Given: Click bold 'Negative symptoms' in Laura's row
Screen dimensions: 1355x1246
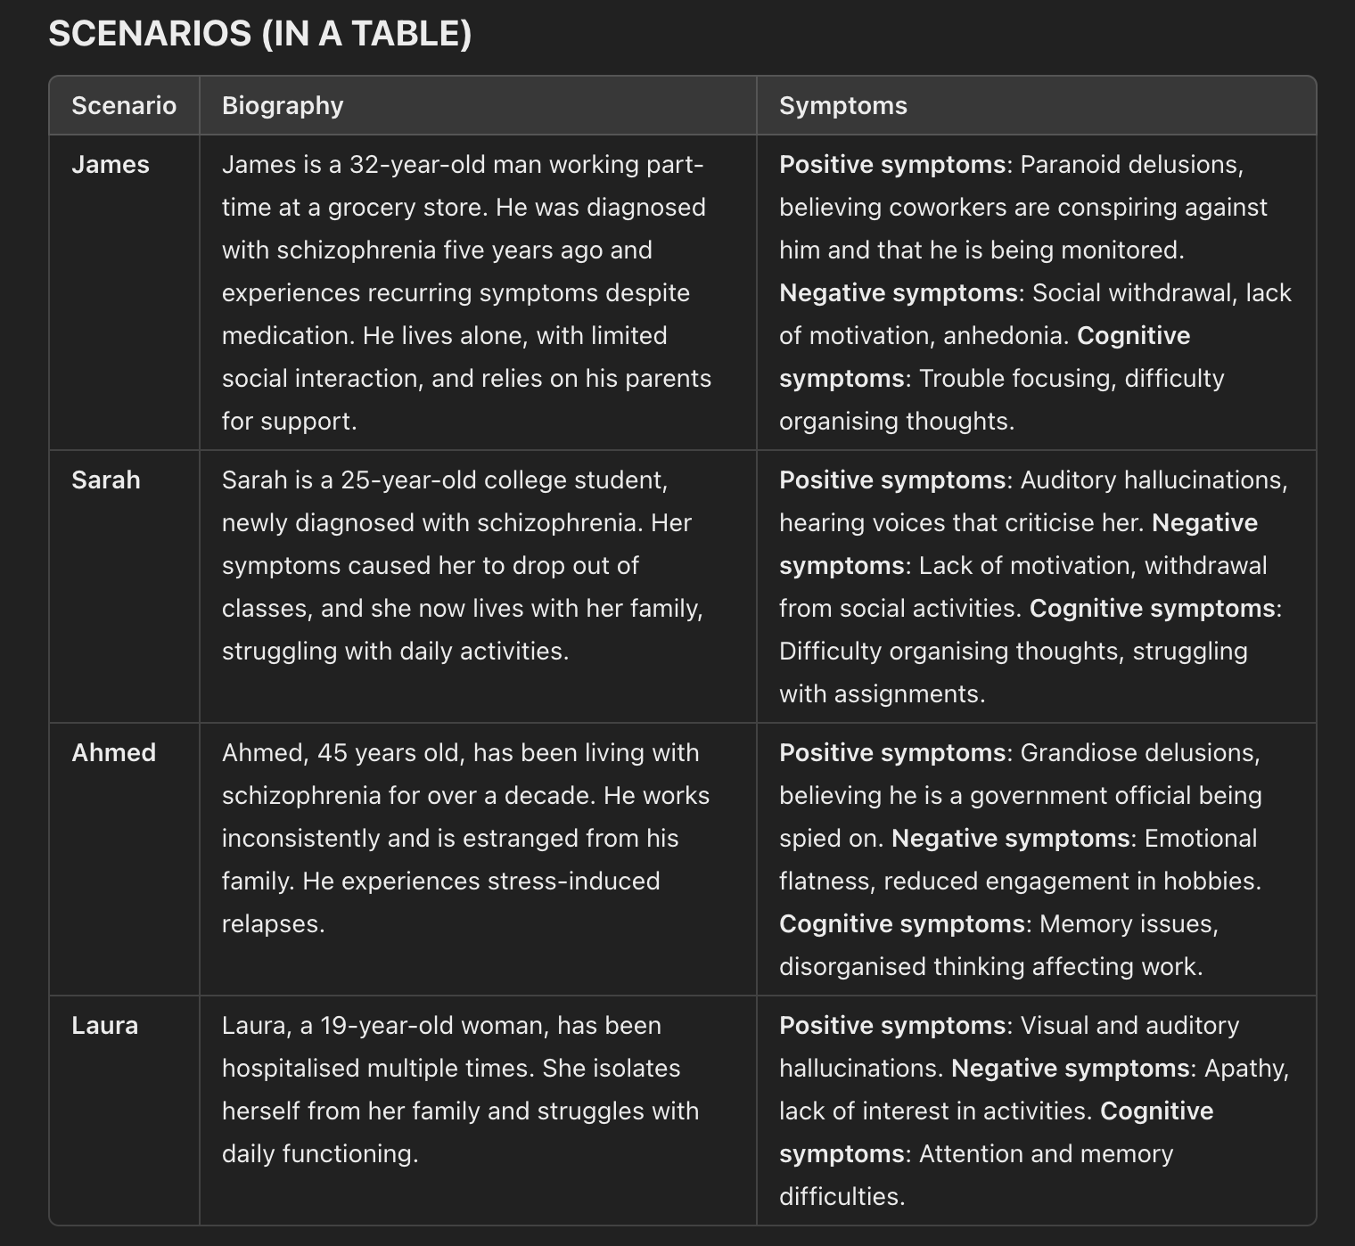Looking at the screenshot, I should click(x=1071, y=1068).
